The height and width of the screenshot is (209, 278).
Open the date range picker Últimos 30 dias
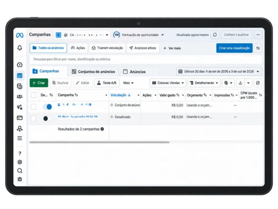[219, 71]
